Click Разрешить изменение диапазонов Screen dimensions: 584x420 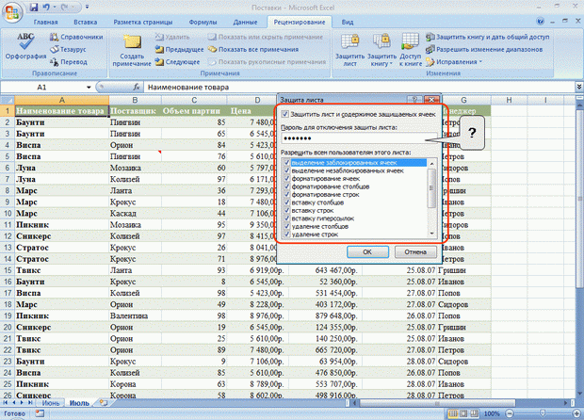[x=484, y=49]
